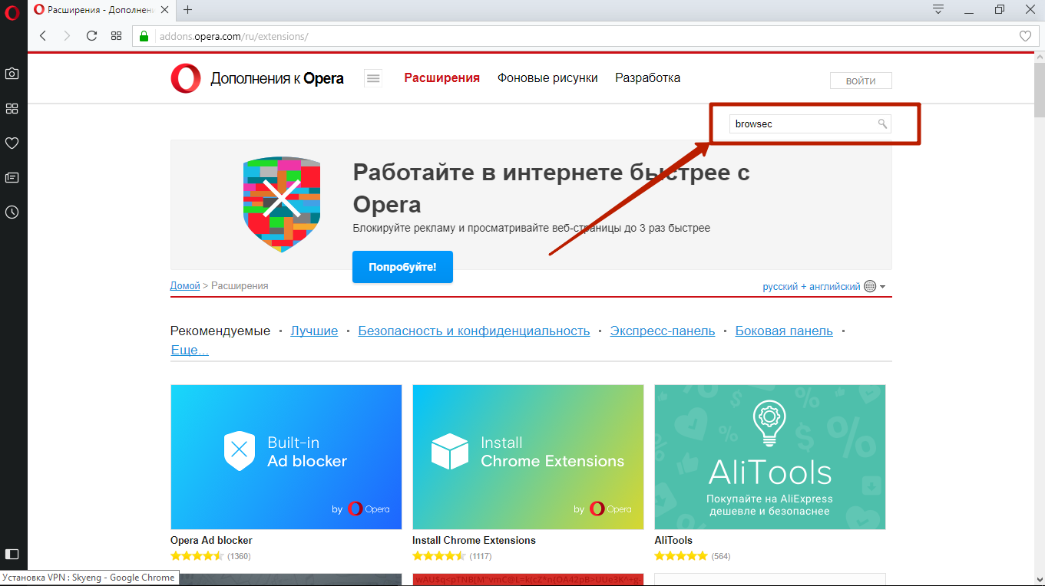
Task: Click the AliTools title text
Action: click(673, 541)
